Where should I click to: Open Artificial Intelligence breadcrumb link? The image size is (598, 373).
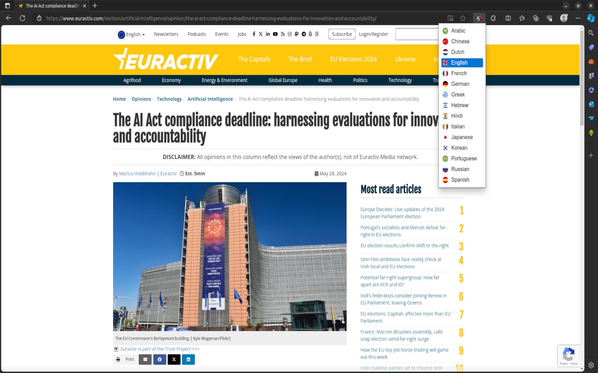pos(210,99)
